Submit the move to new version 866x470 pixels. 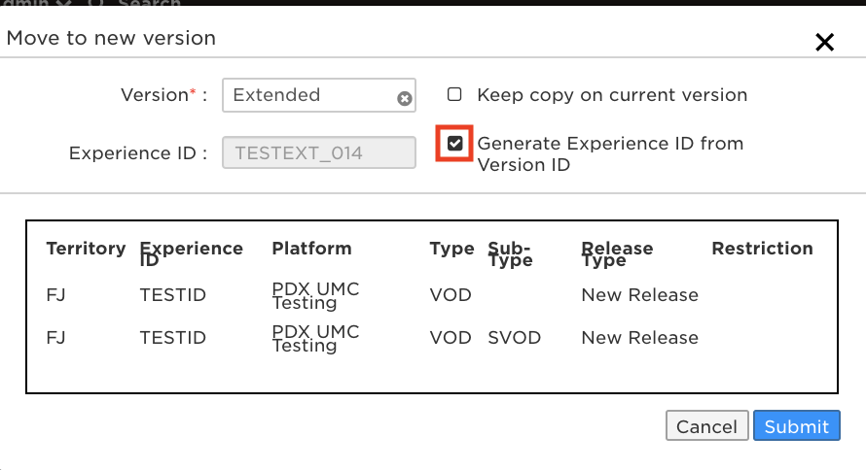796,425
